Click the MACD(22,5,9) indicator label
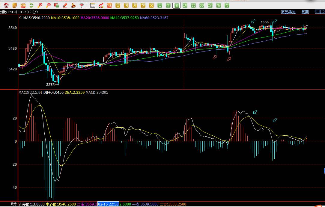Viewport: 325px width, 207px height. pos(30,93)
